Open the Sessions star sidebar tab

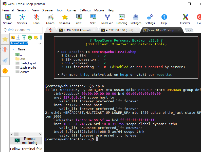(5, 39)
